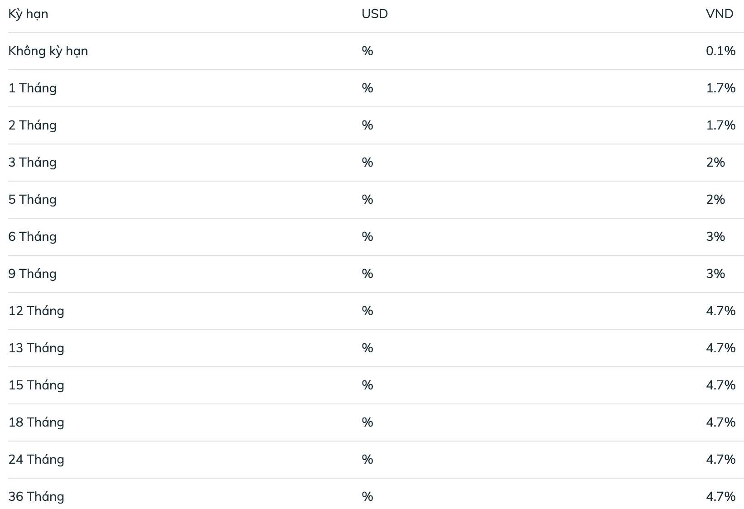Select the 18 Tháng term label
The width and height of the screenshot is (744, 509).
[x=36, y=423]
